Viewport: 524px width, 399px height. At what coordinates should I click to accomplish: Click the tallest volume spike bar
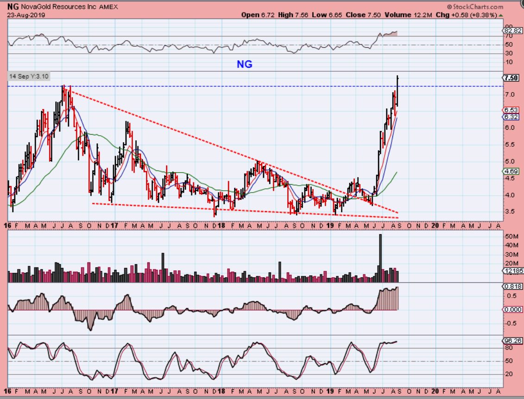380,258
